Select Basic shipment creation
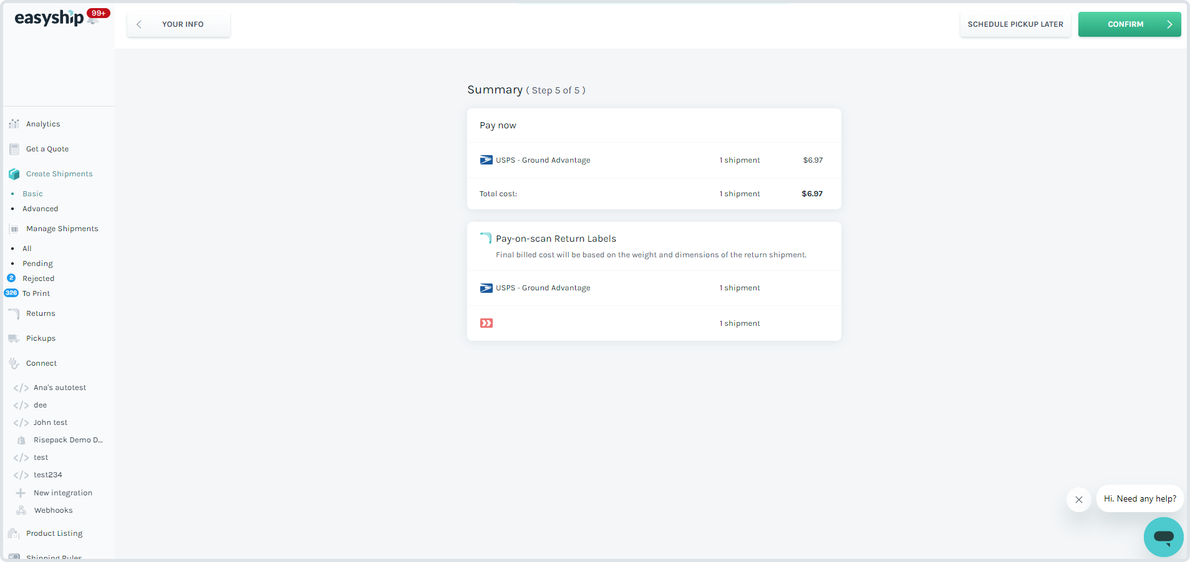Image resolution: width=1190 pixels, height=562 pixels. tap(32, 194)
